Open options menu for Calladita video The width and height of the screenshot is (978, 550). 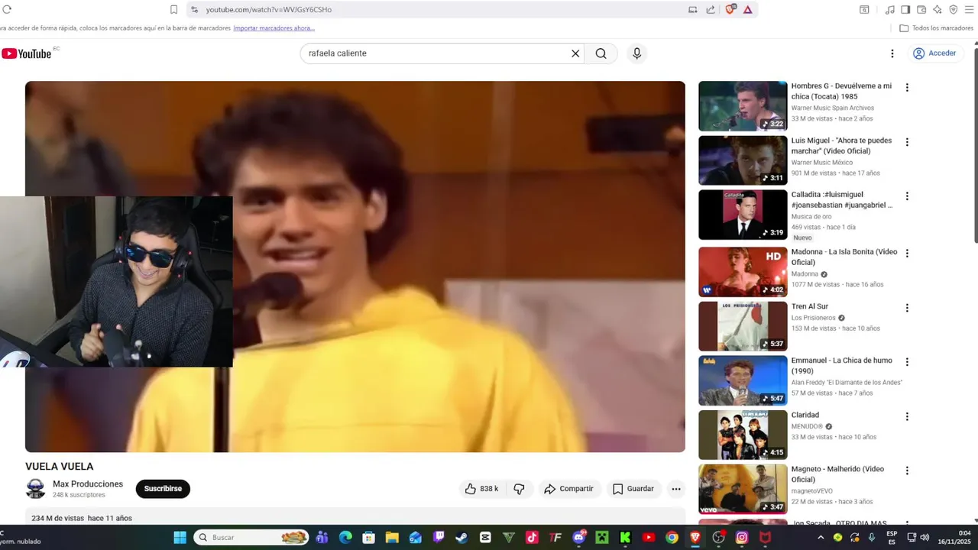coord(907,196)
